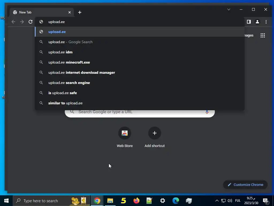Select the highlighted upload.ee URL suggestion
This screenshot has height=206, width=274.
140,32
